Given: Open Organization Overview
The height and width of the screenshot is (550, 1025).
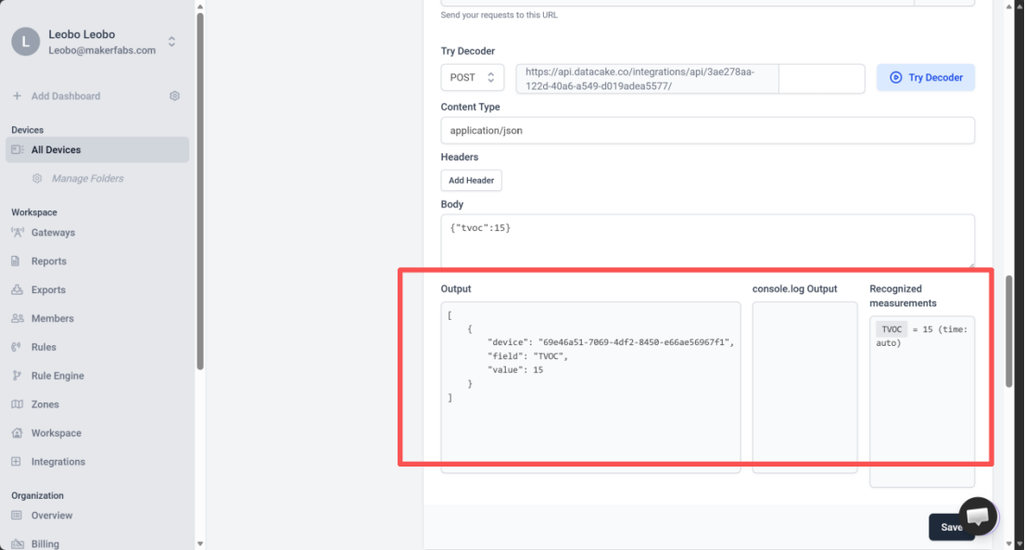Looking at the screenshot, I should pyautogui.click(x=52, y=516).
